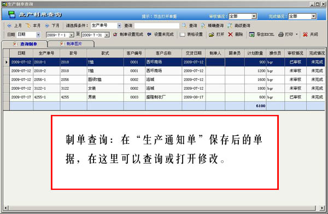The height and width of the screenshot is (214, 328).
Task: Mark order complete with 制单设置完成
Action: pos(128,34)
